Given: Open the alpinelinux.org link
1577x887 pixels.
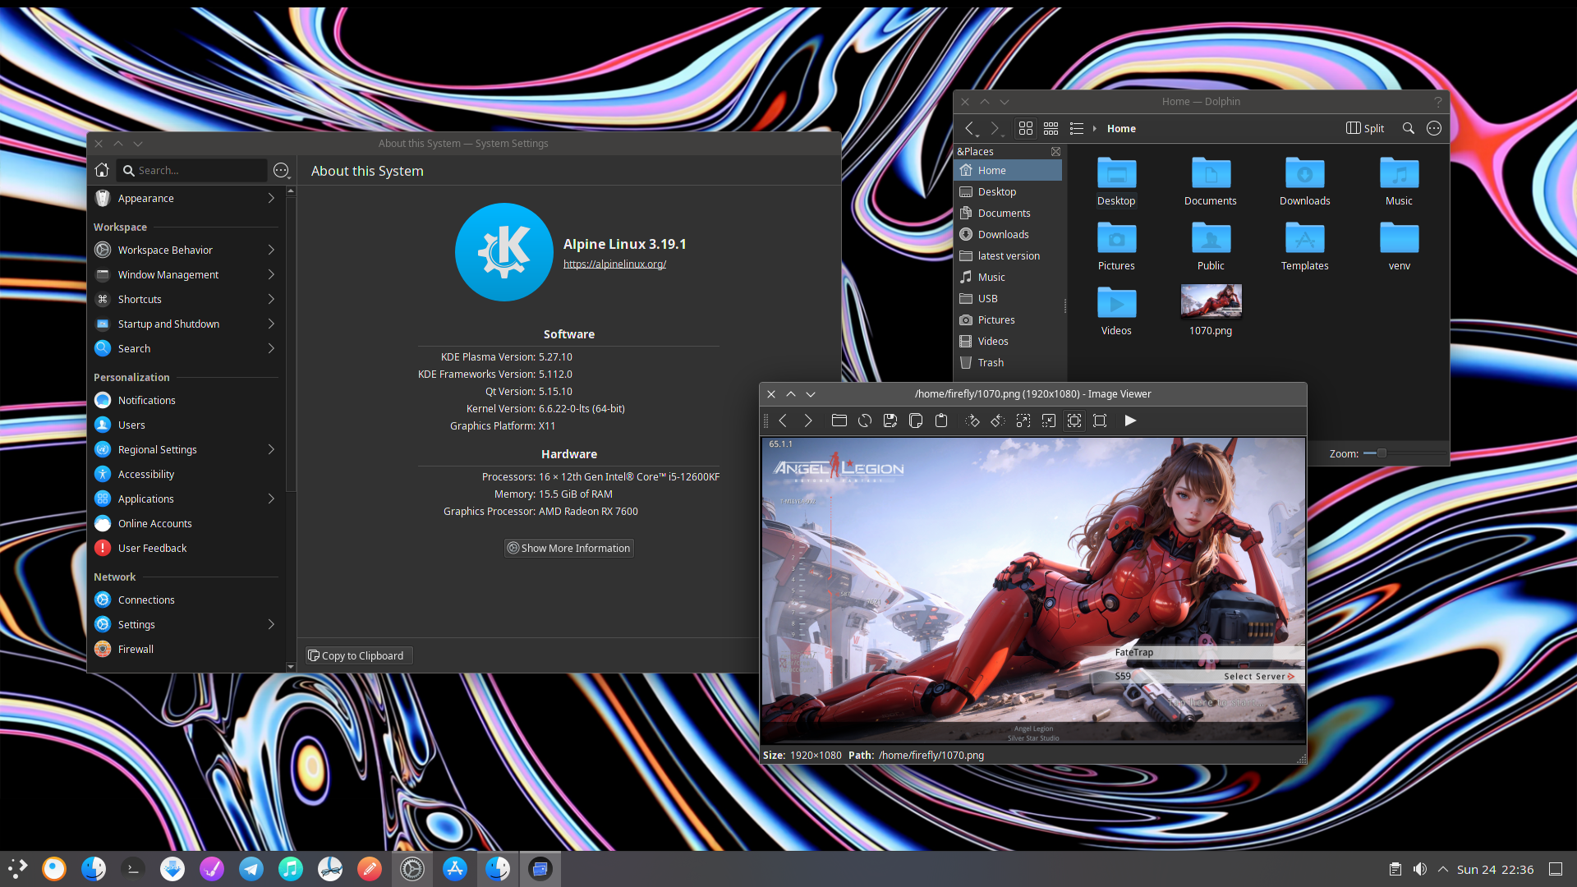Looking at the screenshot, I should point(614,264).
